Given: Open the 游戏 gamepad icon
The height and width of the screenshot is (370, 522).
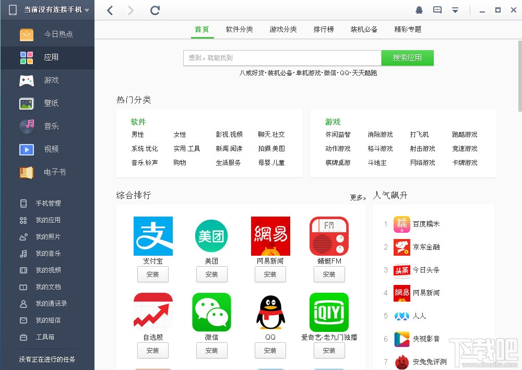Looking at the screenshot, I should coord(27,80).
